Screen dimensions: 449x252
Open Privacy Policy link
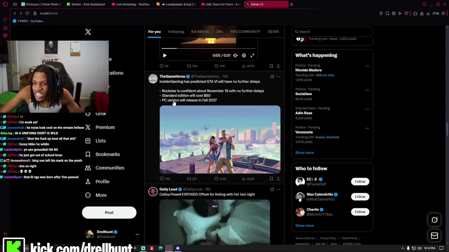tap(328, 238)
